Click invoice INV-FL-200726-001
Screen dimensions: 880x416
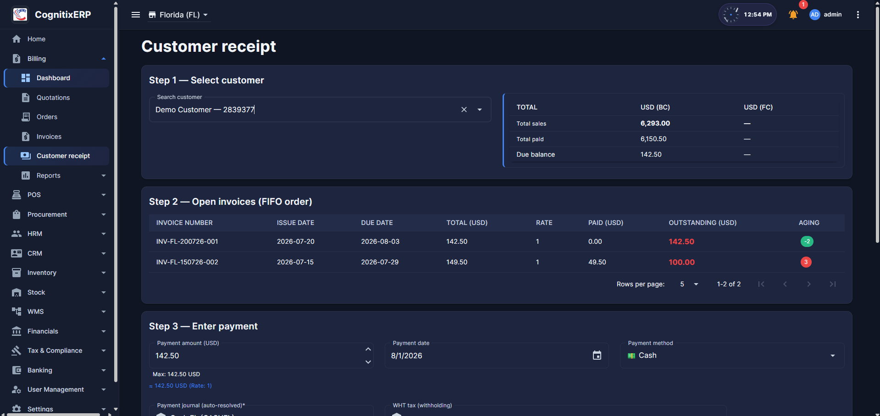(187, 241)
